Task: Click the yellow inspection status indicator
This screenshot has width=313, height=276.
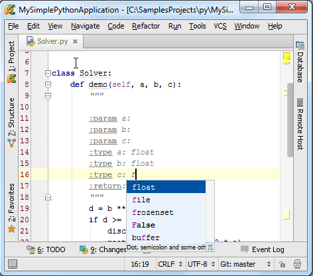Action: [286, 56]
